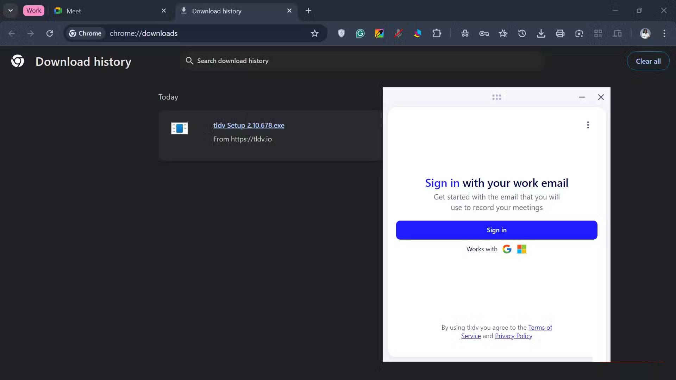This screenshot has width=676, height=380.
Task: Select the Work tab group label
Action: tap(34, 11)
